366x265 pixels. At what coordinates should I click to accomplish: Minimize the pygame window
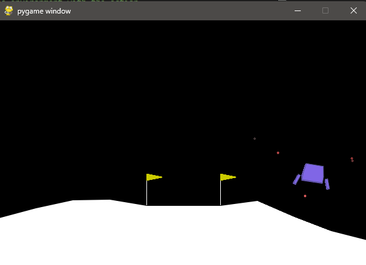[298, 10]
